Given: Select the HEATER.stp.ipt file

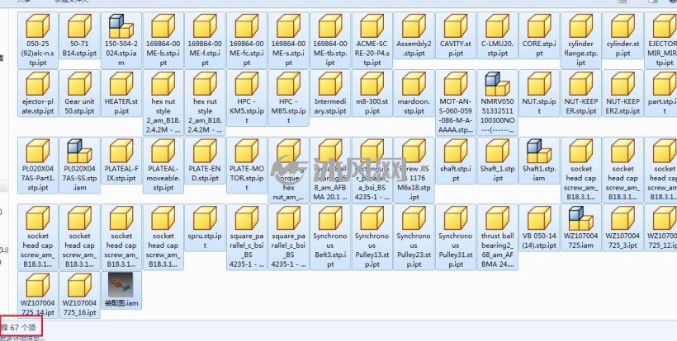Looking at the screenshot, I should tap(121, 93).
